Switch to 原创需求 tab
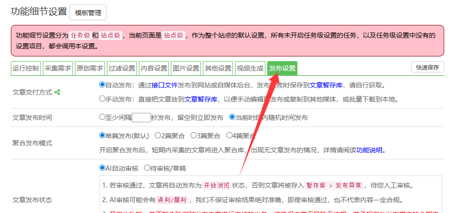The height and width of the screenshot is (213, 455). 90,68
